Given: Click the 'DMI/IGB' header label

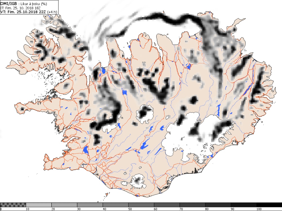Looking at the screenshot, I should (9, 3).
